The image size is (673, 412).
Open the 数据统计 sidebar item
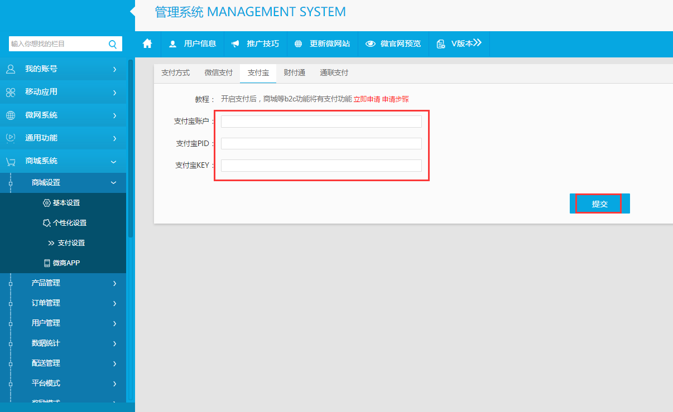point(63,343)
